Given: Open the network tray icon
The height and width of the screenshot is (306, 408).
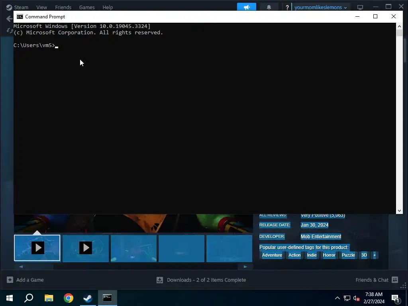Looking at the screenshot, I should (x=347, y=298).
